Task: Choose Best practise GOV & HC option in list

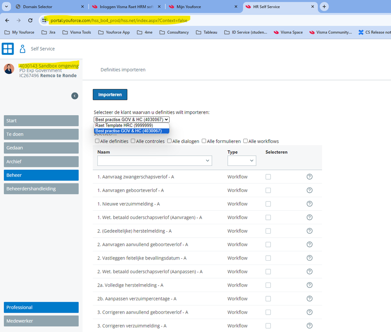Action: tap(132, 131)
